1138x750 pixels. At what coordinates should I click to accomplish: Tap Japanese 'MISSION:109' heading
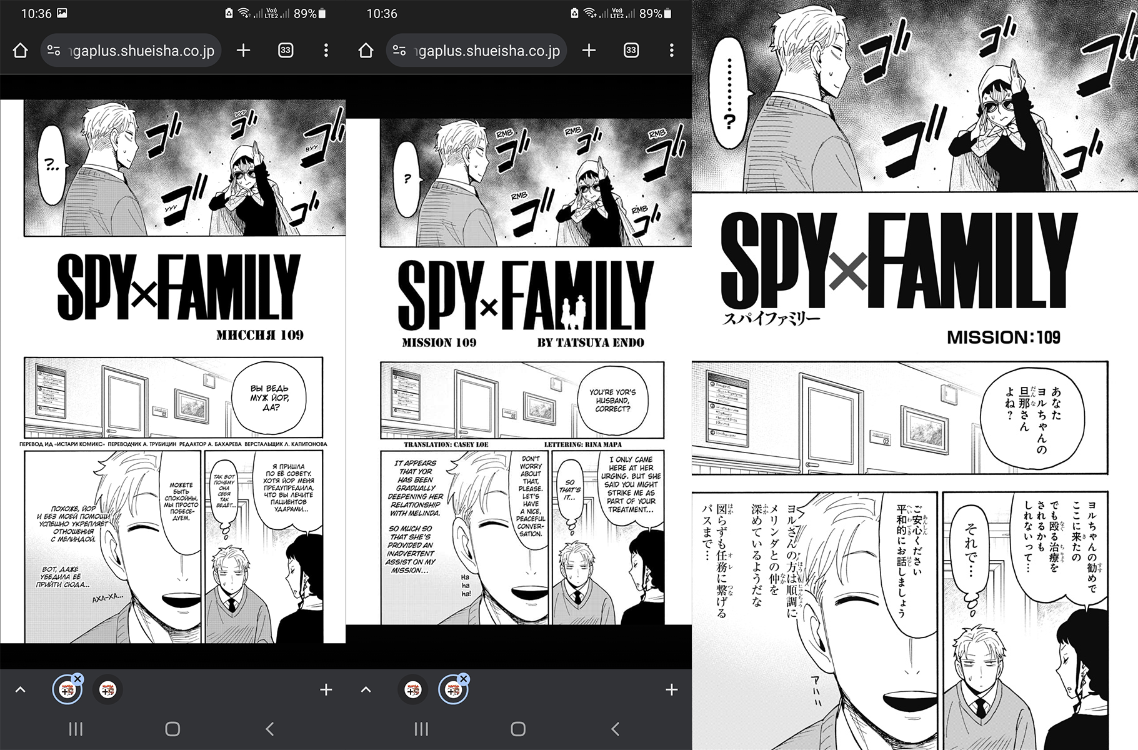pos(1004,337)
